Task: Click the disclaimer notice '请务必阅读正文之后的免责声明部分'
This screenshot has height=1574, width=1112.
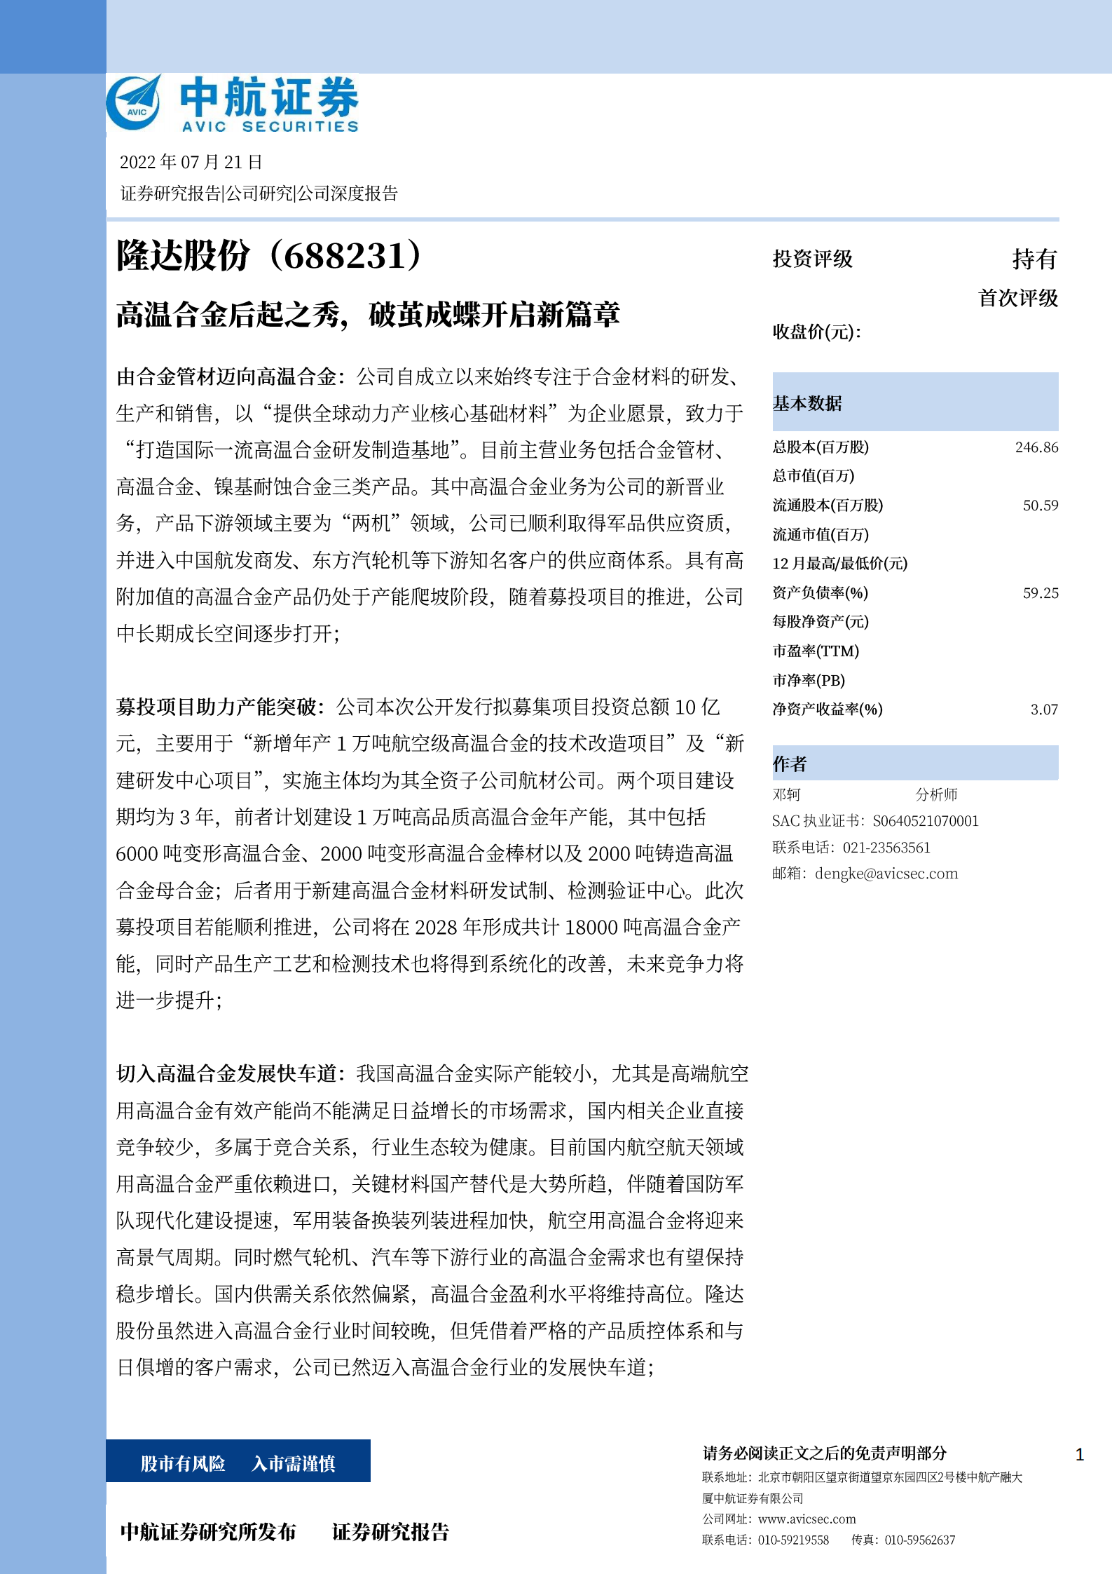Action: 825,1453
